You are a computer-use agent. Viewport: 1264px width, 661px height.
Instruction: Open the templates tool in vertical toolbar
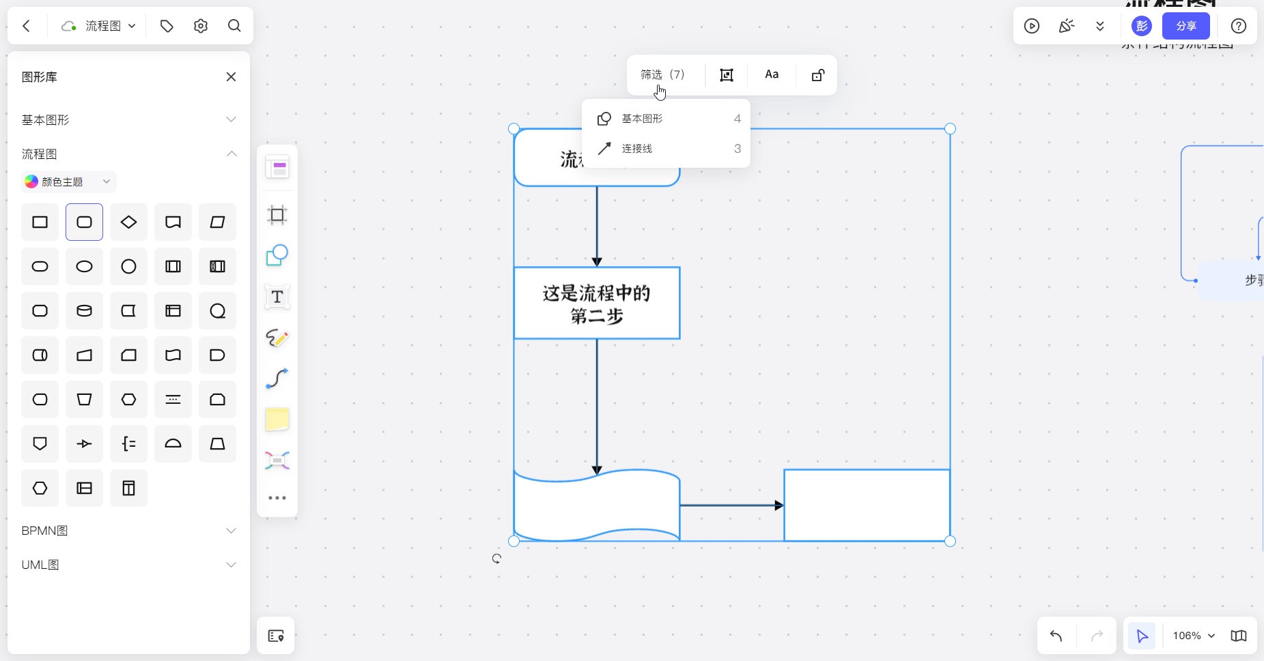(x=277, y=168)
